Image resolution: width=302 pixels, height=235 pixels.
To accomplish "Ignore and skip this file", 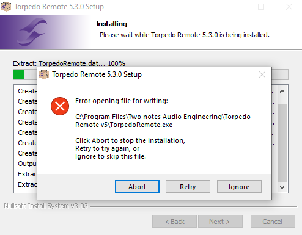I will tap(239, 186).
